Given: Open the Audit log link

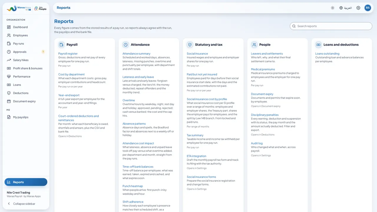Looking at the screenshot, I should (257, 143).
